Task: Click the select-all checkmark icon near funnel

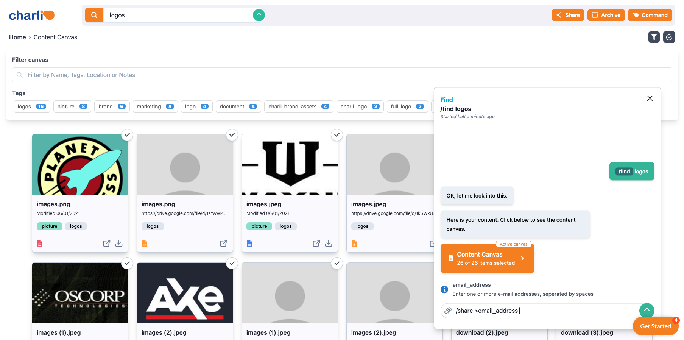Action: click(669, 37)
